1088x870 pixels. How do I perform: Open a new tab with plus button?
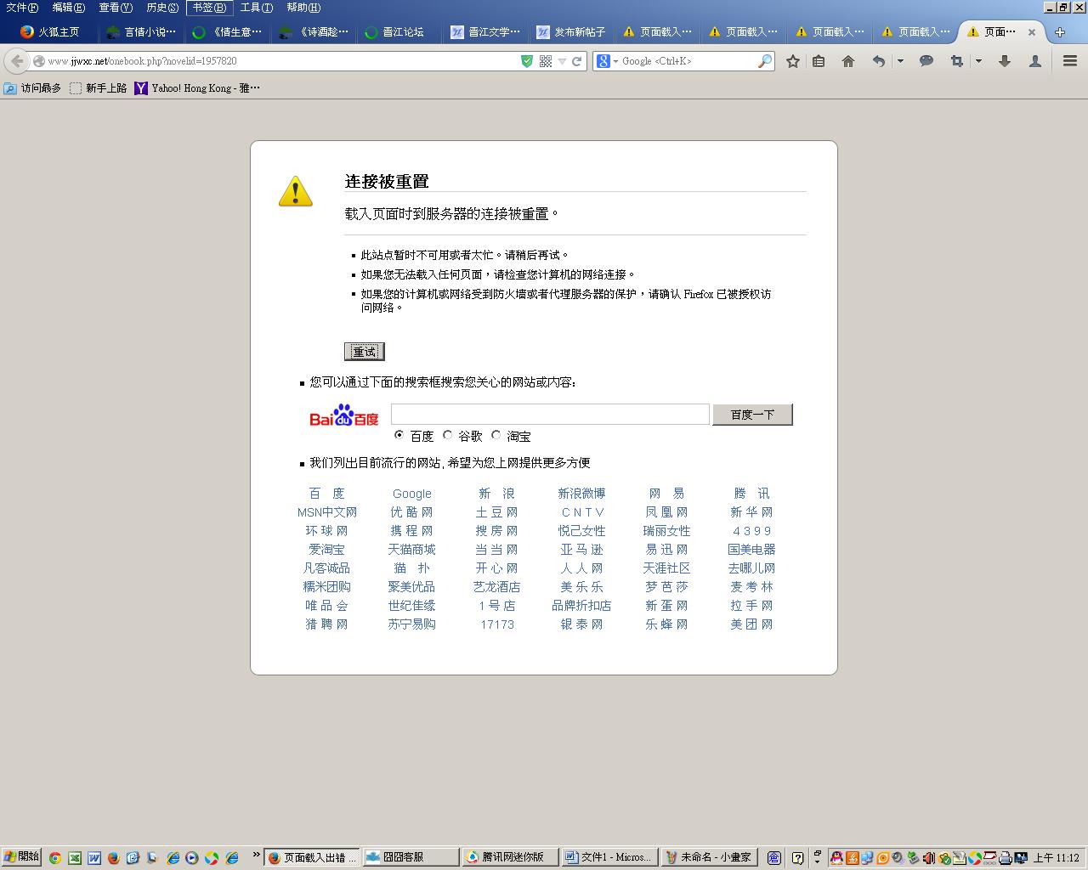1059,32
